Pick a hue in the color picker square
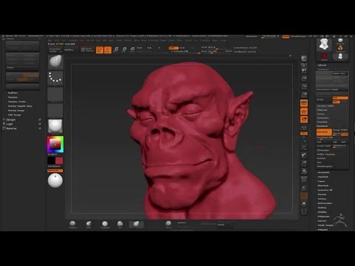This screenshot has height=266, width=355. [55, 144]
